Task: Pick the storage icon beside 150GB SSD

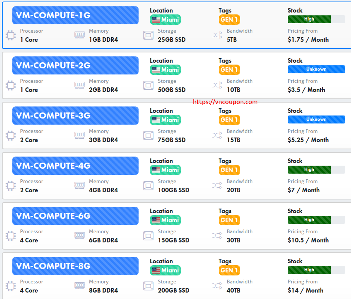Action: [x=148, y=236]
